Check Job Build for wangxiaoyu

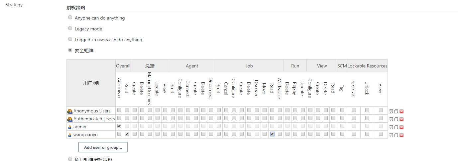(x=219, y=134)
